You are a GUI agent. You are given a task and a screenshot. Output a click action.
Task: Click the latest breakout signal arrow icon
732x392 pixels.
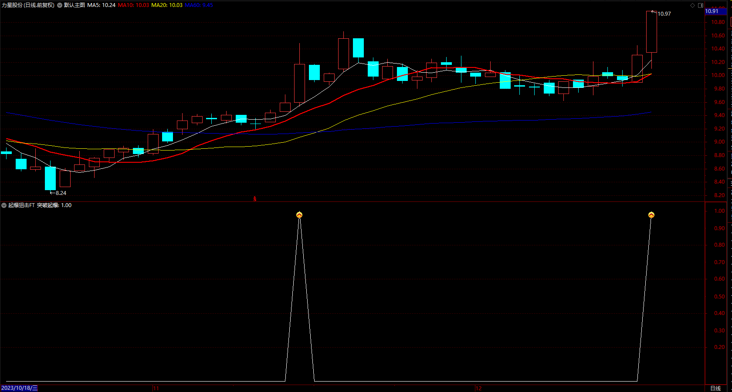(651, 215)
